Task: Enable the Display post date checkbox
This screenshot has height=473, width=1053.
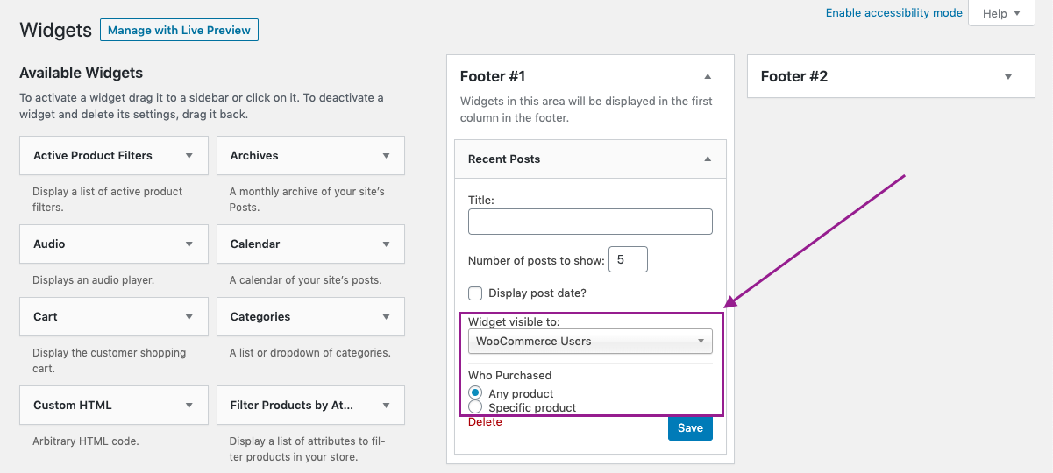Action: click(476, 293)
